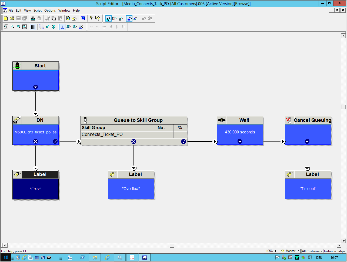Click the Wait node output arrow
347x262 pixels.
click(240, 141)
